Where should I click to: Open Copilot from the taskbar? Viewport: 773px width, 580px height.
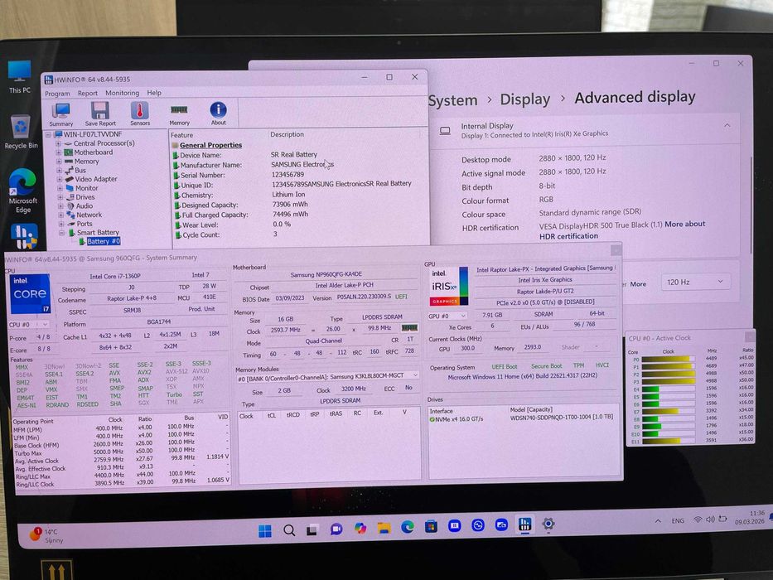tap(360, 529)
